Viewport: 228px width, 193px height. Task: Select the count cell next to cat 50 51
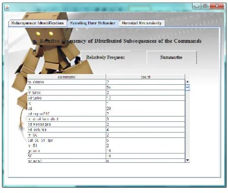click(145, 140)
